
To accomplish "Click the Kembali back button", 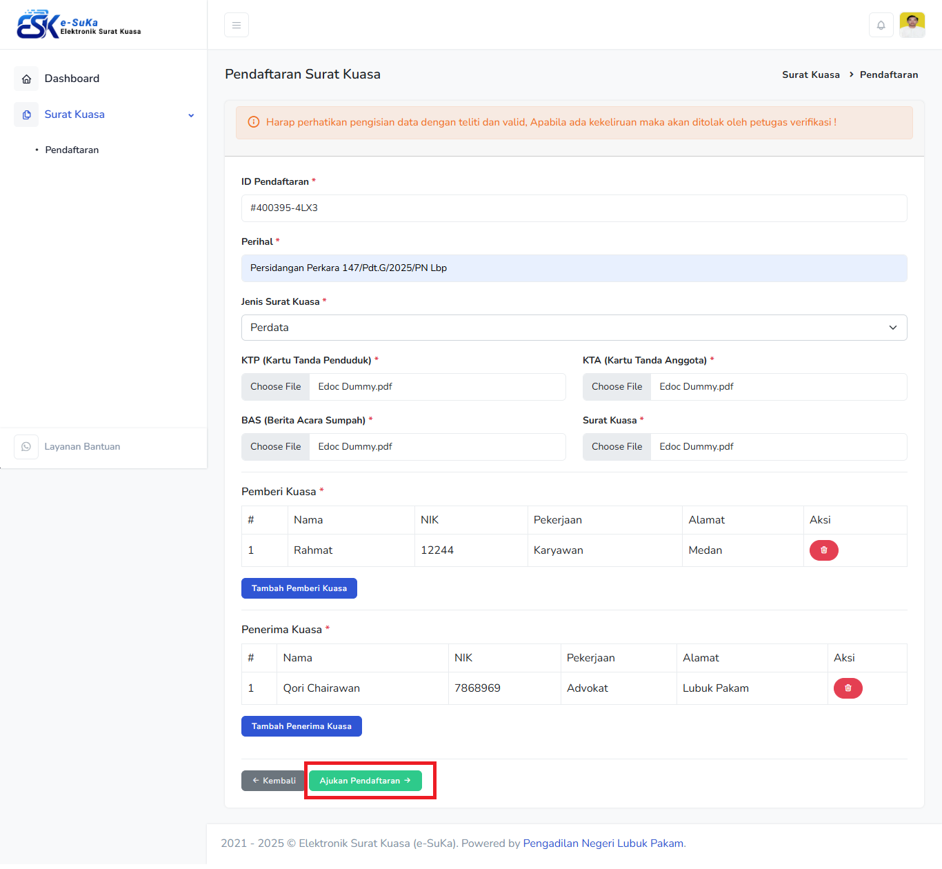I will pos(274,781).
